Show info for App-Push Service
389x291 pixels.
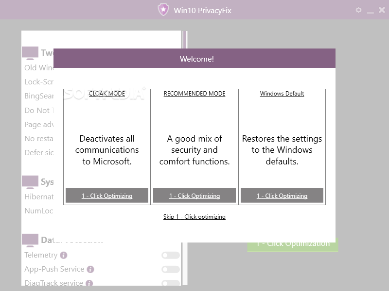(90, 269)
